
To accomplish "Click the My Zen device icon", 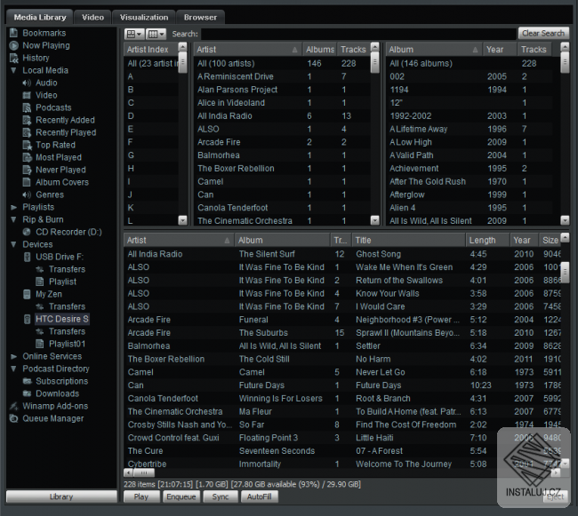I will tap(27, 294).
